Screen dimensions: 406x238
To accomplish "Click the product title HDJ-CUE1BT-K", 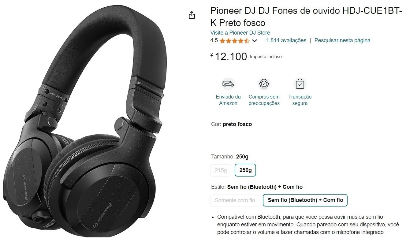I will (x=306, y=17).
